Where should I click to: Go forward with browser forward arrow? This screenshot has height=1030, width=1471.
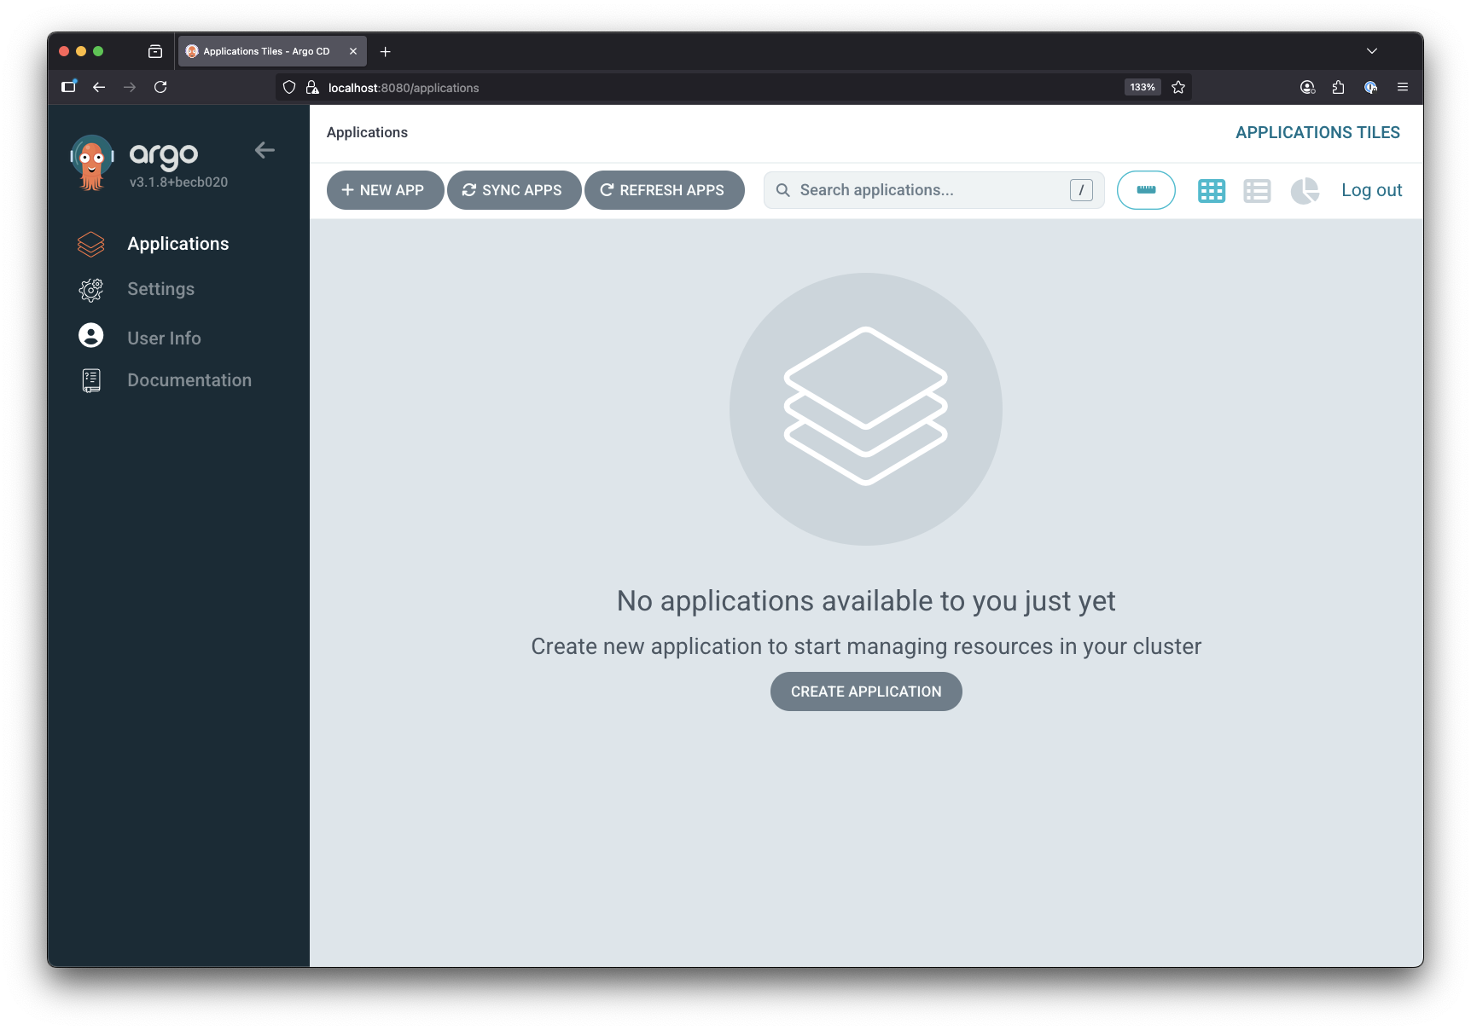click(130, 87)
